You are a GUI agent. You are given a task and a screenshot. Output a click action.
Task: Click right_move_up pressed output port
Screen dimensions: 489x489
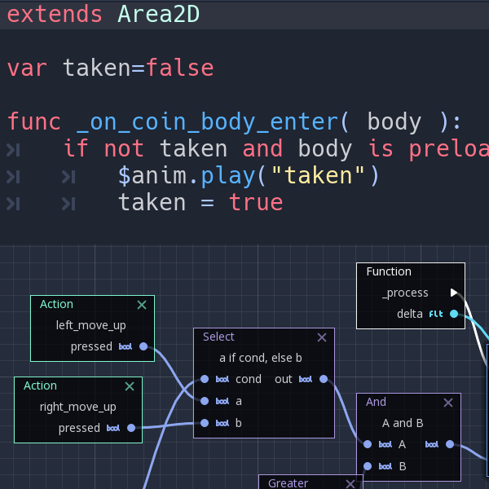(131, 428)
